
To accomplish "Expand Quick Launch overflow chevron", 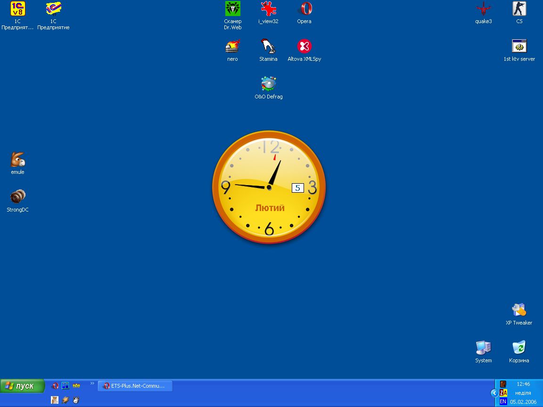I will (92, 383).
